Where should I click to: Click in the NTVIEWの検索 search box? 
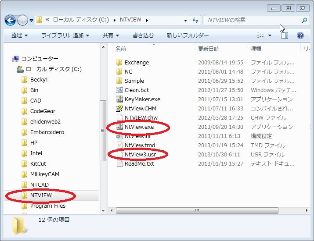pos(253,20)
